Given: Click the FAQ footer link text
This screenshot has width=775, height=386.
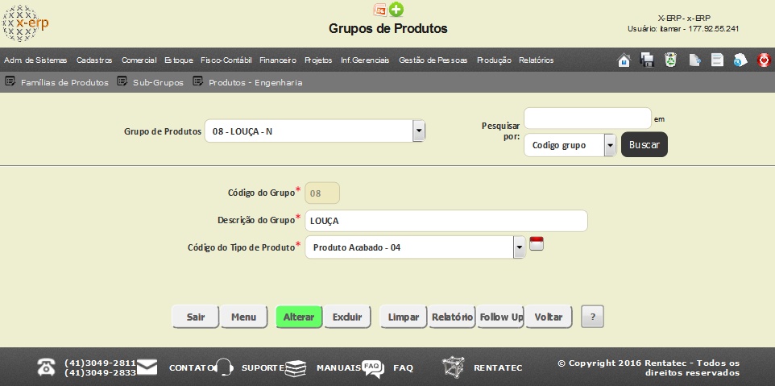Looking at the screenshot, I should (x=404, y=368).
